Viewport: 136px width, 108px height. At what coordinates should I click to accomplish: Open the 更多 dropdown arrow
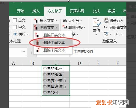(78, 34)
